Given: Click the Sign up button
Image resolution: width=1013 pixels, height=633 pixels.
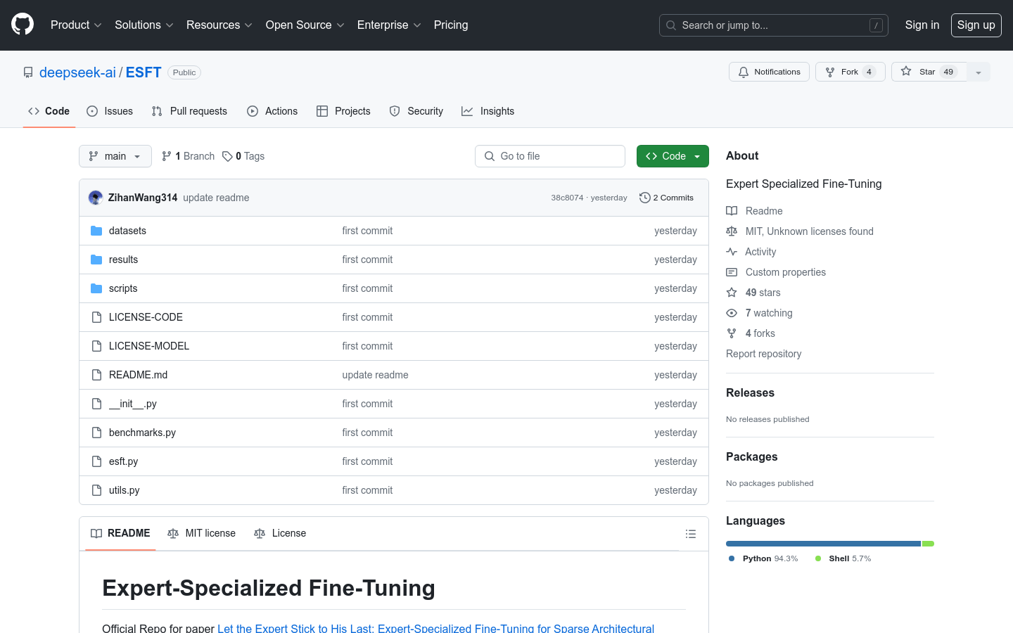Looking at the screenshot, I should point(976,25).
